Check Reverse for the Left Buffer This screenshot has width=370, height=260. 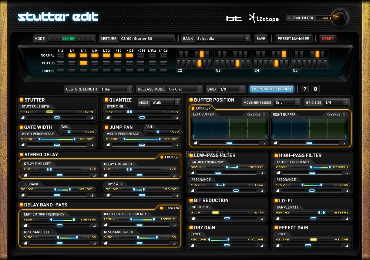[264, 114]
